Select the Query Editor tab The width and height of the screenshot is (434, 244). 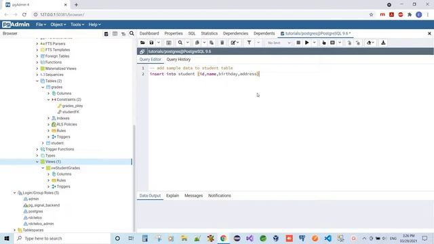151,60
